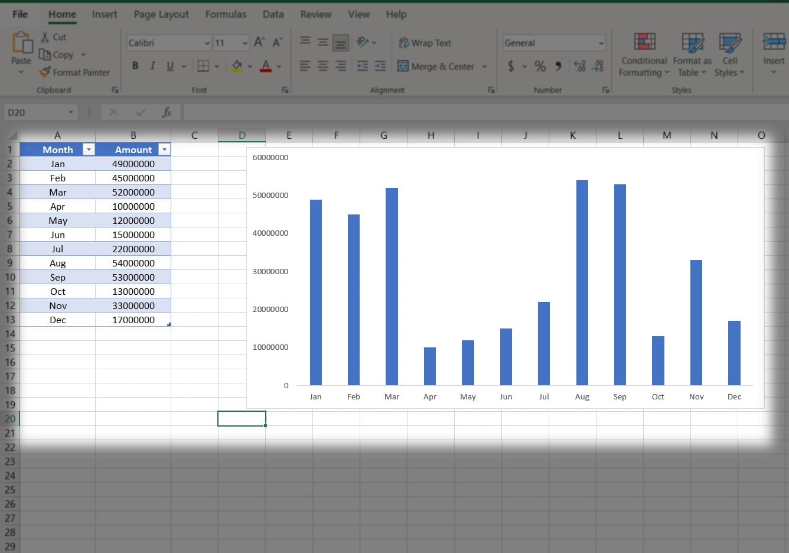The image size is (789, 553).
Task: Switch to the Formulas tab
Action: coord(226,14)
